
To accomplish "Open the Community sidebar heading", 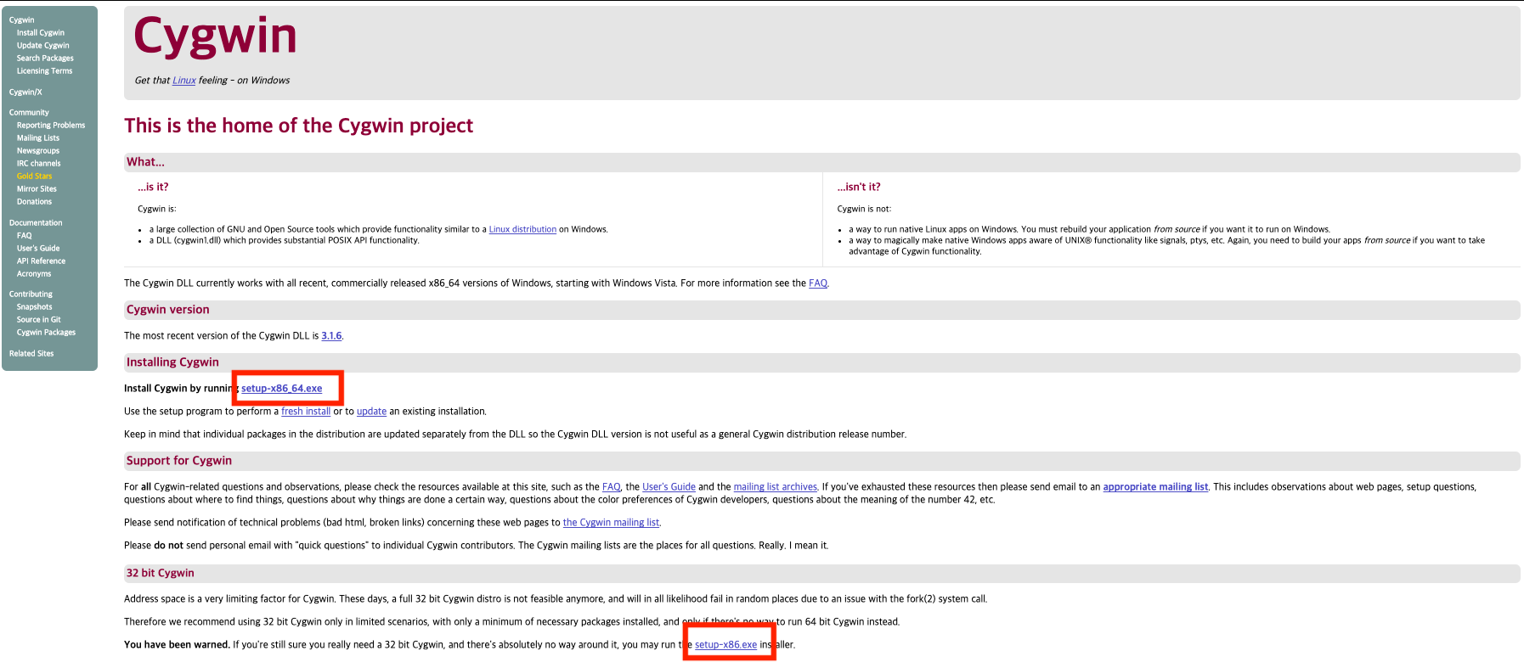I will [x=29, y=112].
